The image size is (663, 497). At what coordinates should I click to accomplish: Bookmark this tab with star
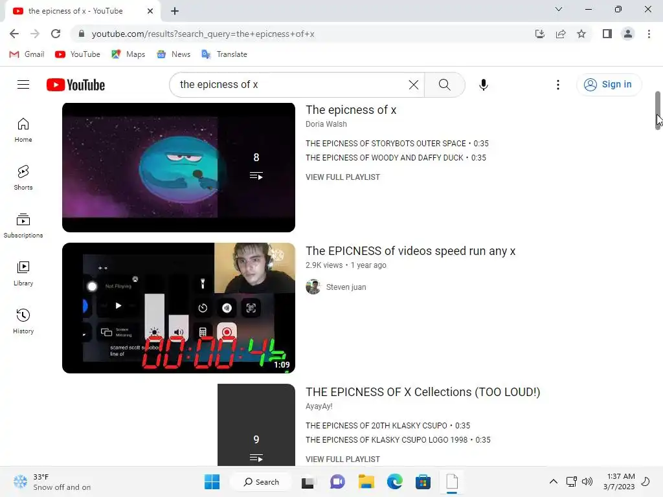point(581,34)
